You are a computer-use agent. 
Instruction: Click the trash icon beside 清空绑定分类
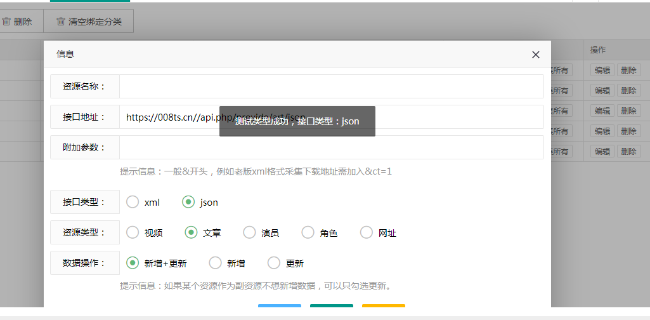61,22
